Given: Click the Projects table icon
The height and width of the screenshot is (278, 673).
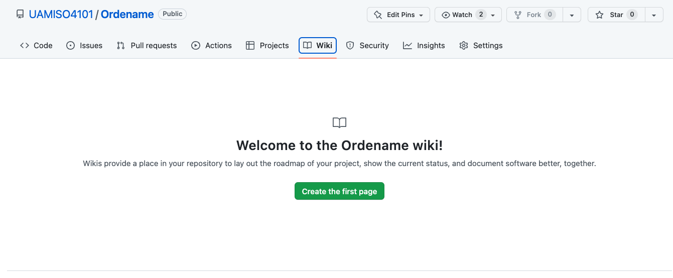Looking at the screenshot, I should 250,46.
